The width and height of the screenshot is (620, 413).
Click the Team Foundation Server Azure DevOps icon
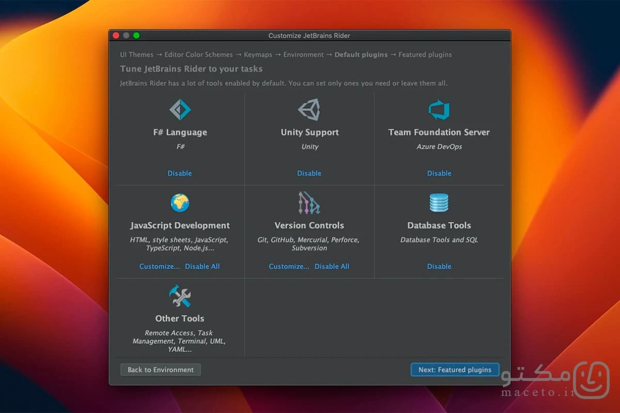(x=439, y=109)
